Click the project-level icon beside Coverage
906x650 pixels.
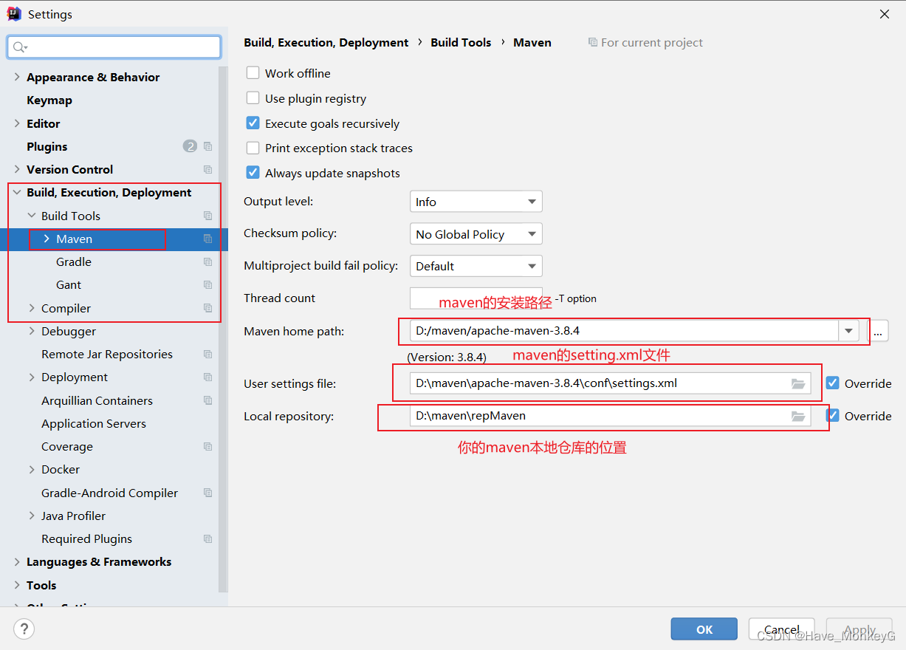click(207, 446)
